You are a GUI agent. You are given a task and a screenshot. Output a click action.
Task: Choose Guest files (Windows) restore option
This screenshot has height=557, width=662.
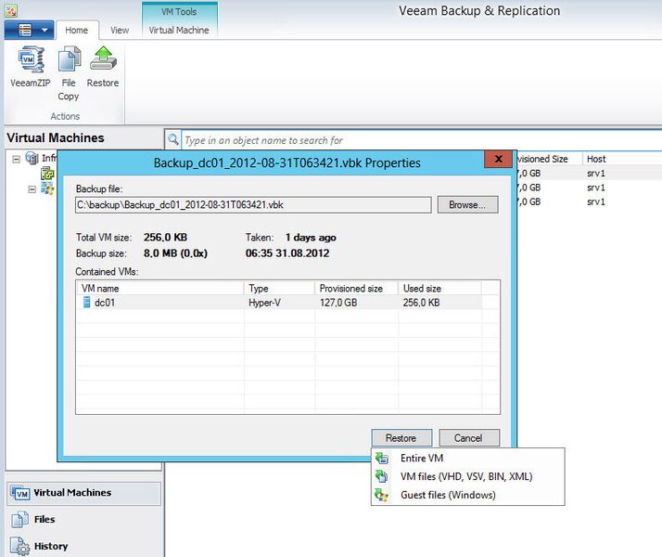pyautogui.click(x=468, y=495)
